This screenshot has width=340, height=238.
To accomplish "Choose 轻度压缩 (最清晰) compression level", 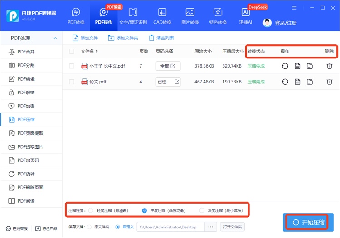I will 91,210.
